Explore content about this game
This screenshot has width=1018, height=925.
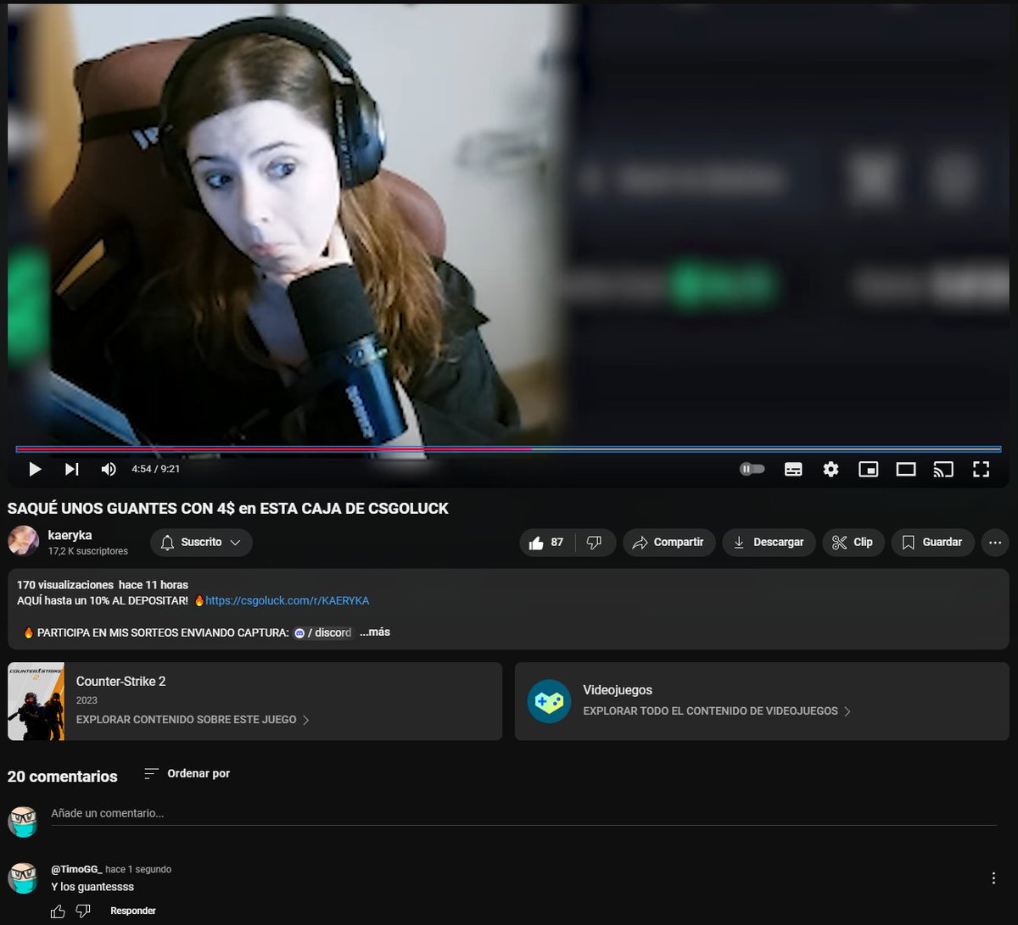coord(193,720)
